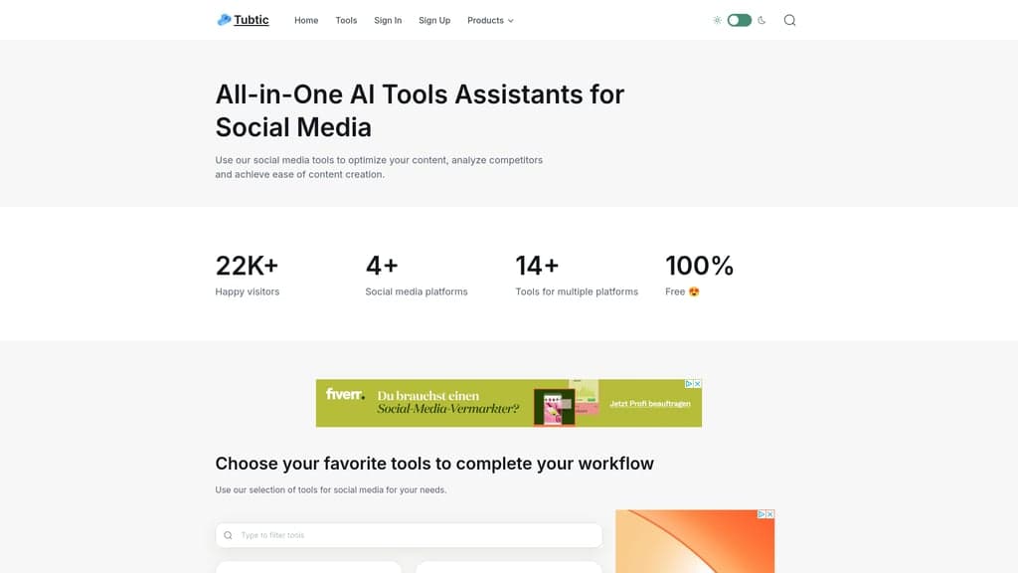Open the Sign In page

point(388,20)
